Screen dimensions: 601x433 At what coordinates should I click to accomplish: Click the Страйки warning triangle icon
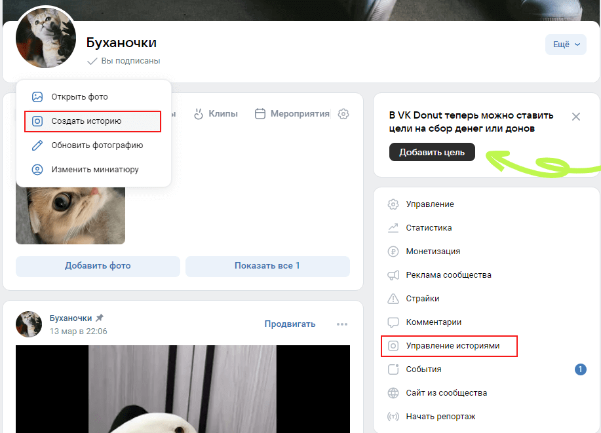[393, 299]
